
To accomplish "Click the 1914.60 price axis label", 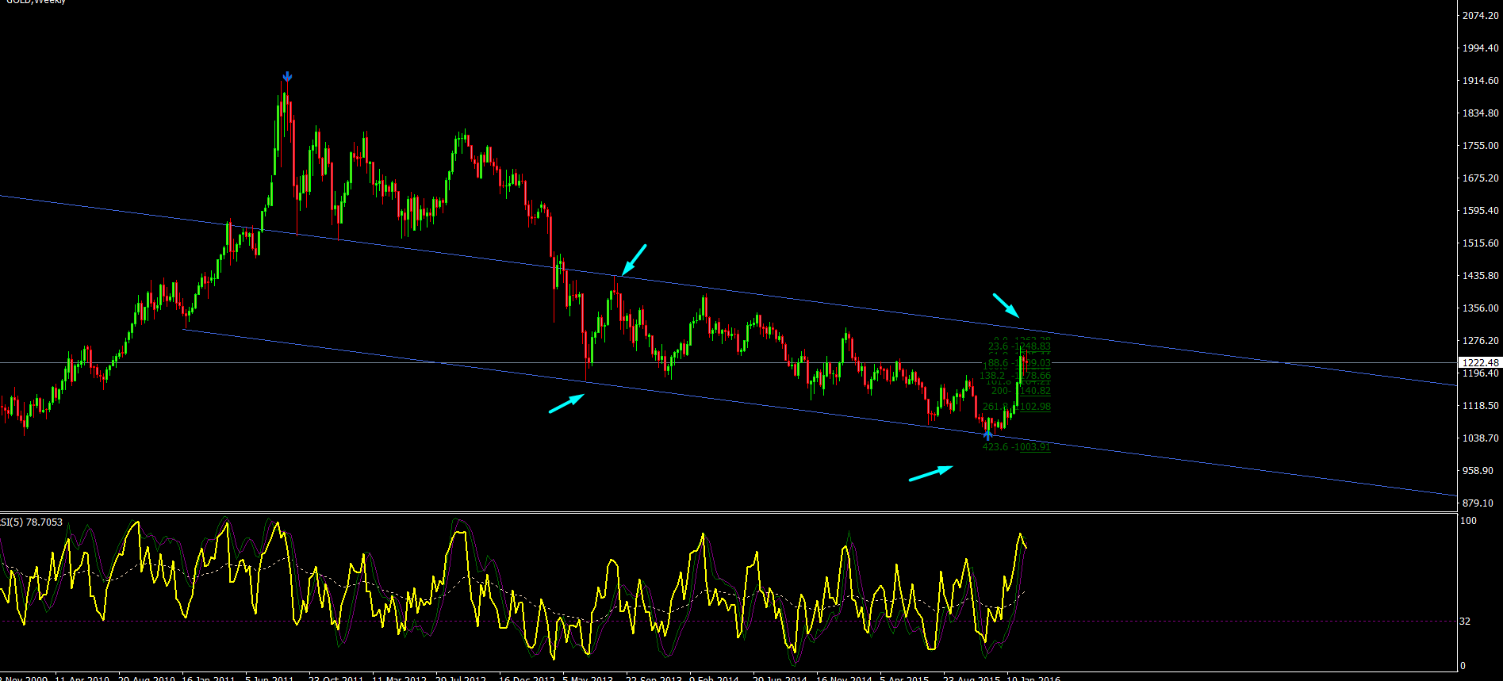I will click(x=1481, y=81).
